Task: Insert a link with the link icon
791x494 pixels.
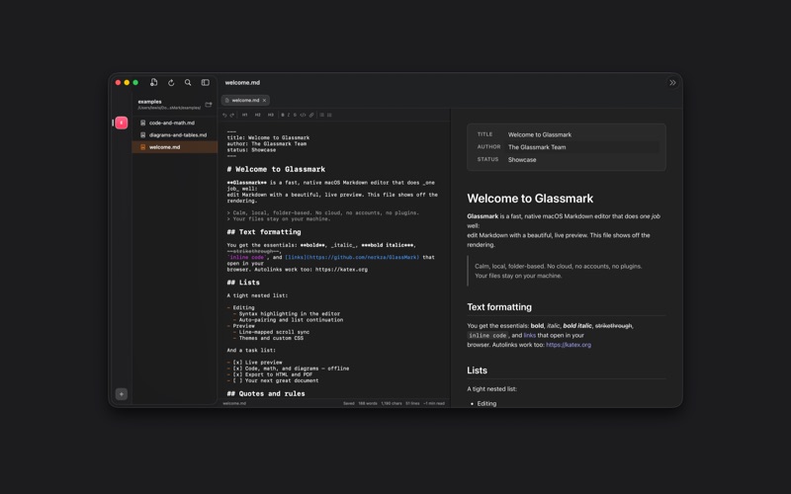Action: pos(311,115)
